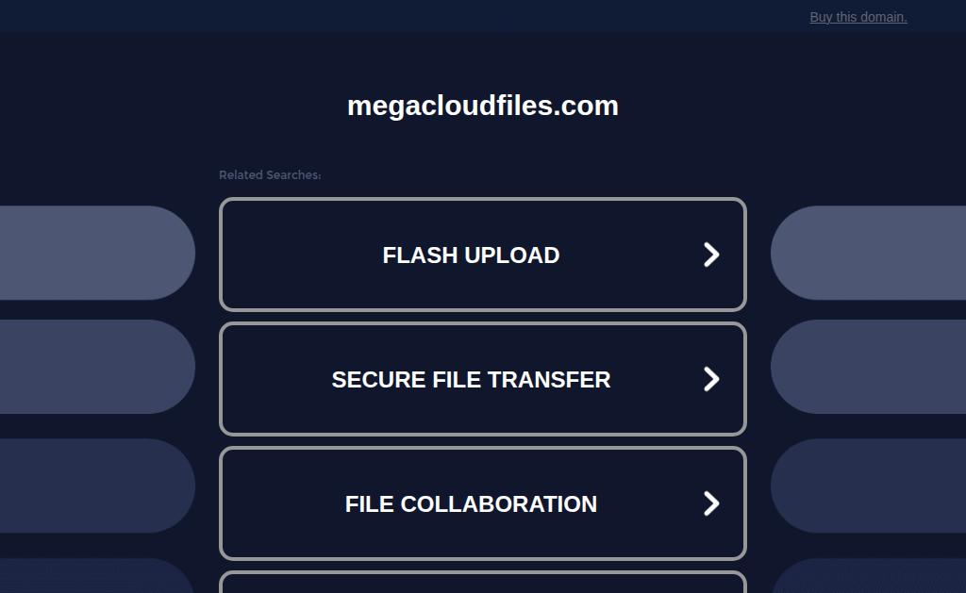Click the darkest cut-off pill at bottom left
The height and width of the screenshot is (593, 966).
coord(97,577)
